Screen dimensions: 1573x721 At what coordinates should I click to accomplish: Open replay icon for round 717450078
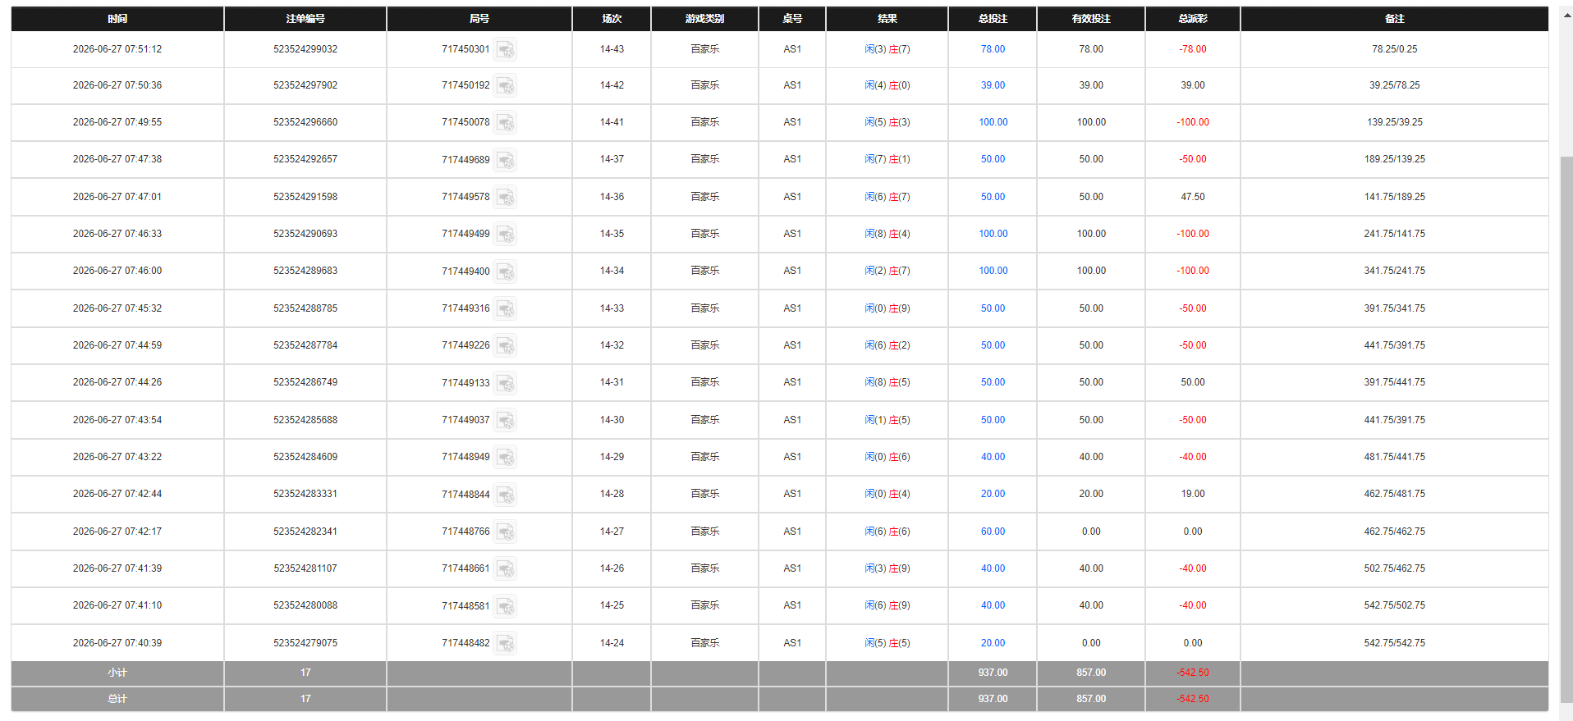click(x=506, y=122)
